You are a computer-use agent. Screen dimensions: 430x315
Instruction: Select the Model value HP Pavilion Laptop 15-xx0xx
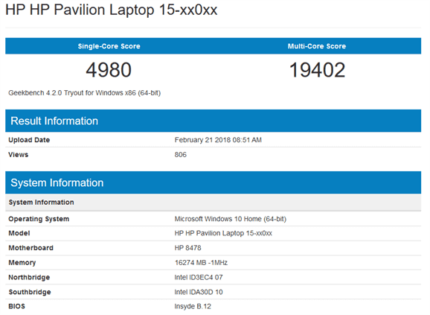pyautogui.click(x=223, y=233)
